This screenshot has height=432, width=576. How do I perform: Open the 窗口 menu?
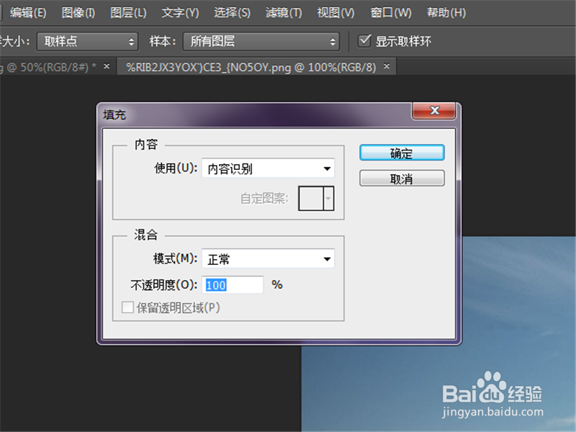tap(389, 12)
